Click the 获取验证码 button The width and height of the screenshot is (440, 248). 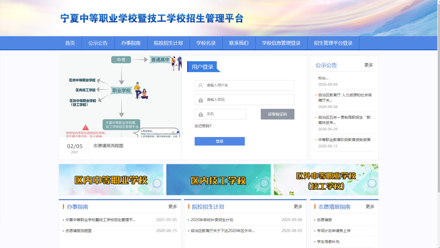[277, 114]
